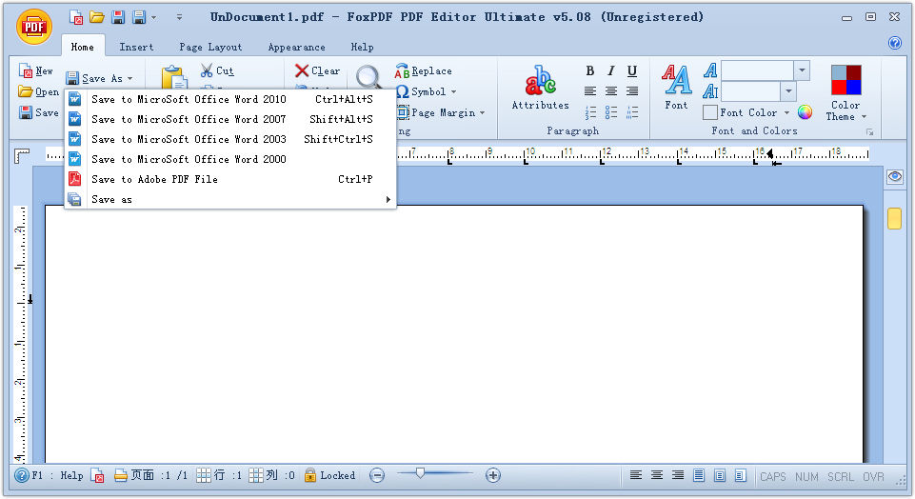The width and height of the screenshot is (915, 499).
Task: Click the Save floppy icon in quick access toolbar
Action: (118, 17)
